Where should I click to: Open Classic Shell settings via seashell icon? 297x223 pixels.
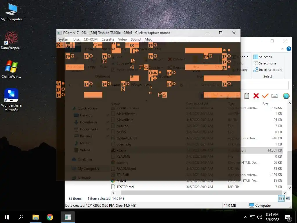tap(286, 96)
